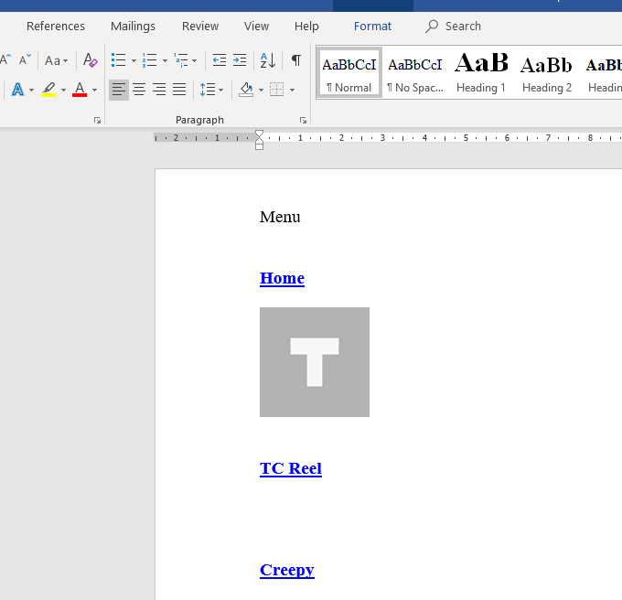Justify the paragraph text
This screenshot has width=622, height=600.
(x=179, y=90)
